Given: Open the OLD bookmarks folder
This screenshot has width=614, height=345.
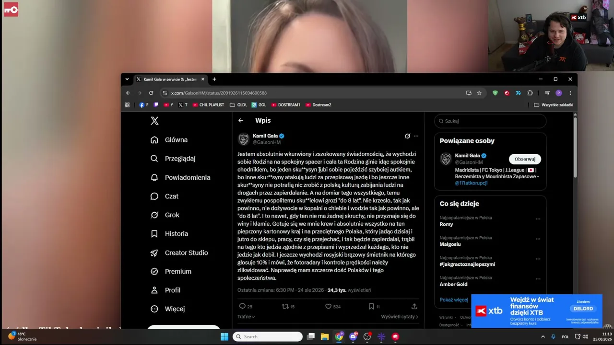Looking at the screenshot, I should coord(238,105).
